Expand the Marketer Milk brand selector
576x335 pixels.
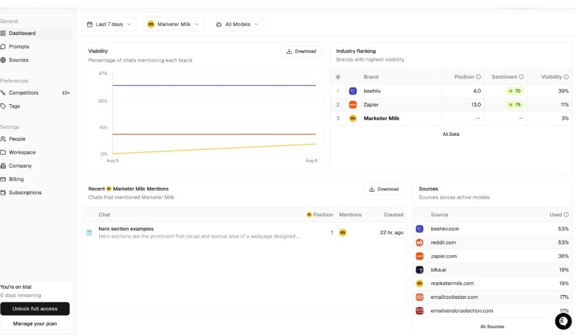click(x=173, y=24)
